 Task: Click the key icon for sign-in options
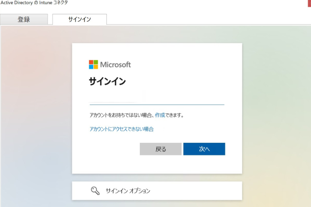click(x=95, y=191)
